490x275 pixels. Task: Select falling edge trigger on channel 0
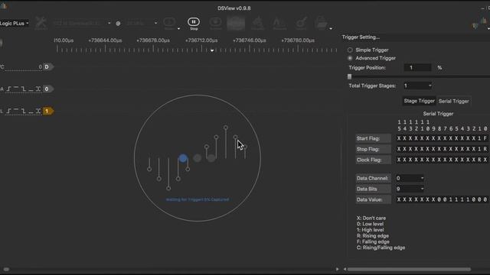(x=24, y=89)
